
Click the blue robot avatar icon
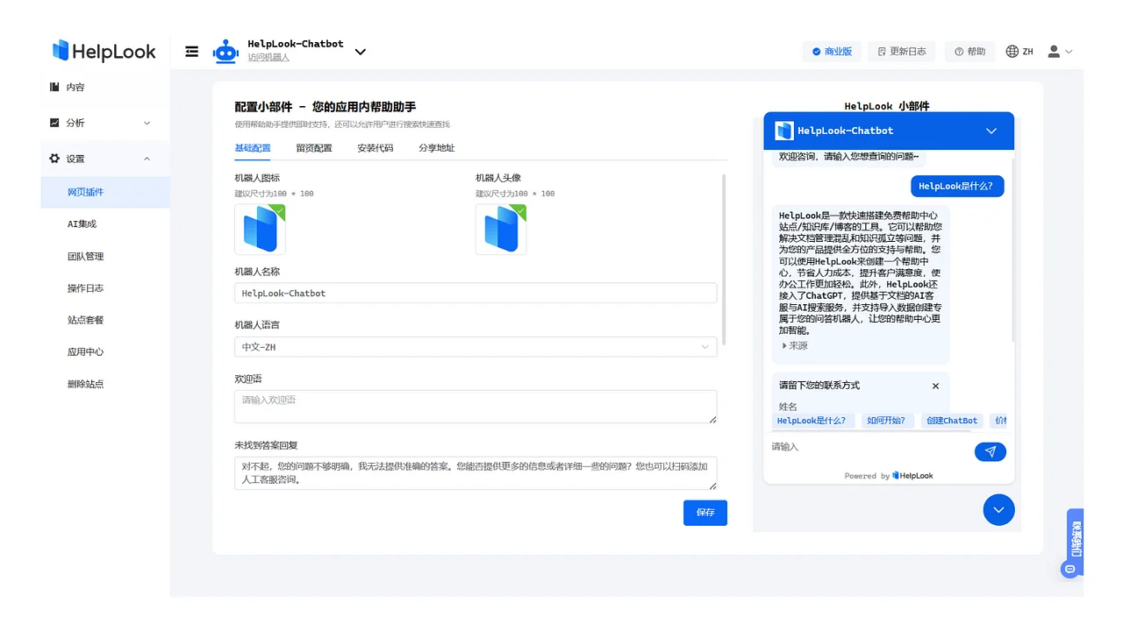[225, 52]
